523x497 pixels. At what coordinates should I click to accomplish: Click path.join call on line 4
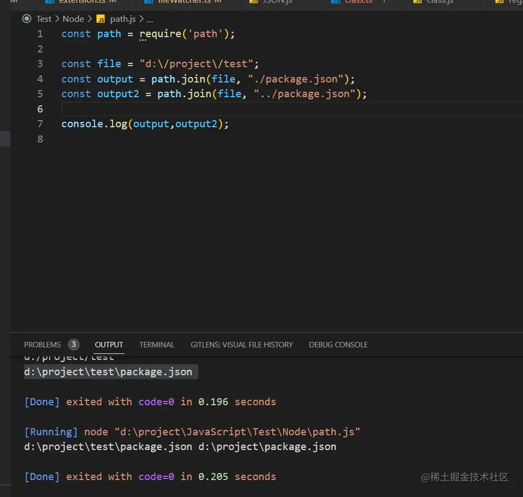[179, 79]
